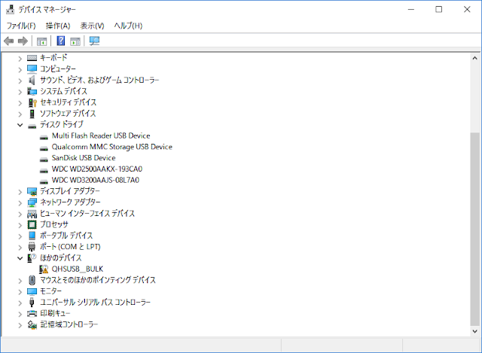
Task: Expand the ネットワーク アダプター category
Action: 20,203
